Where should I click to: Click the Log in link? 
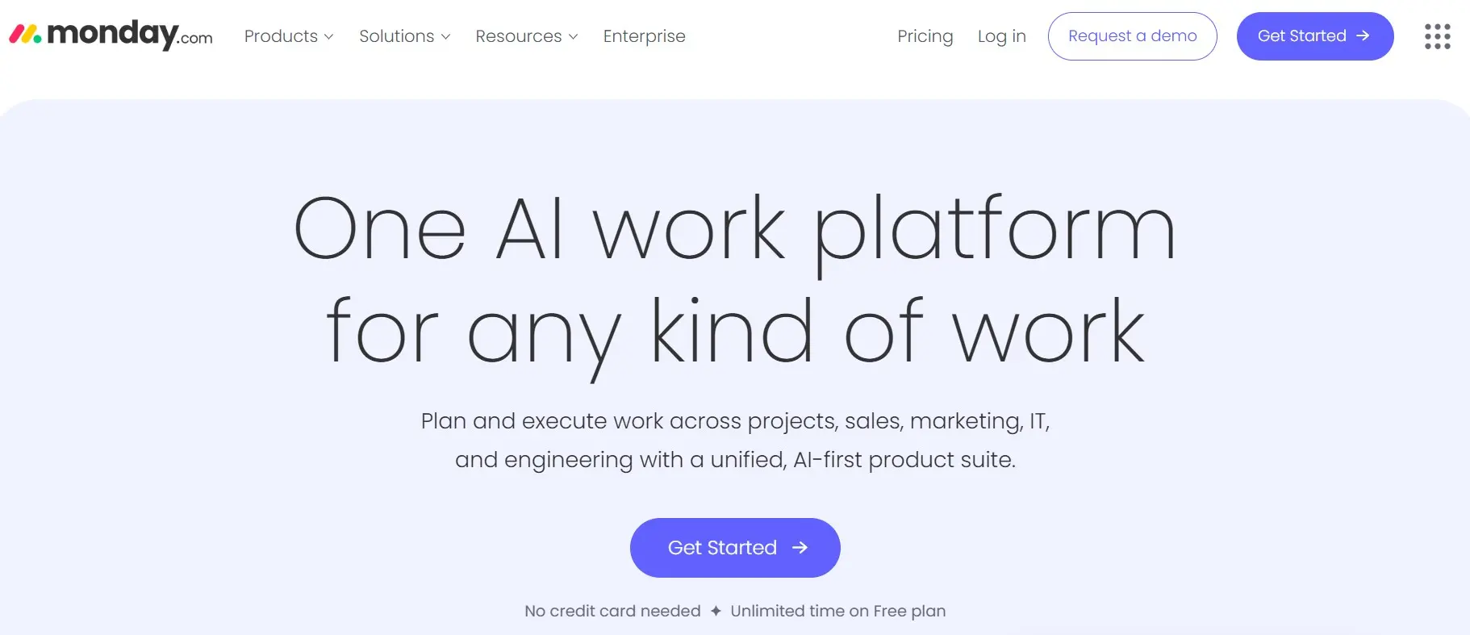tap(1001, 36)
